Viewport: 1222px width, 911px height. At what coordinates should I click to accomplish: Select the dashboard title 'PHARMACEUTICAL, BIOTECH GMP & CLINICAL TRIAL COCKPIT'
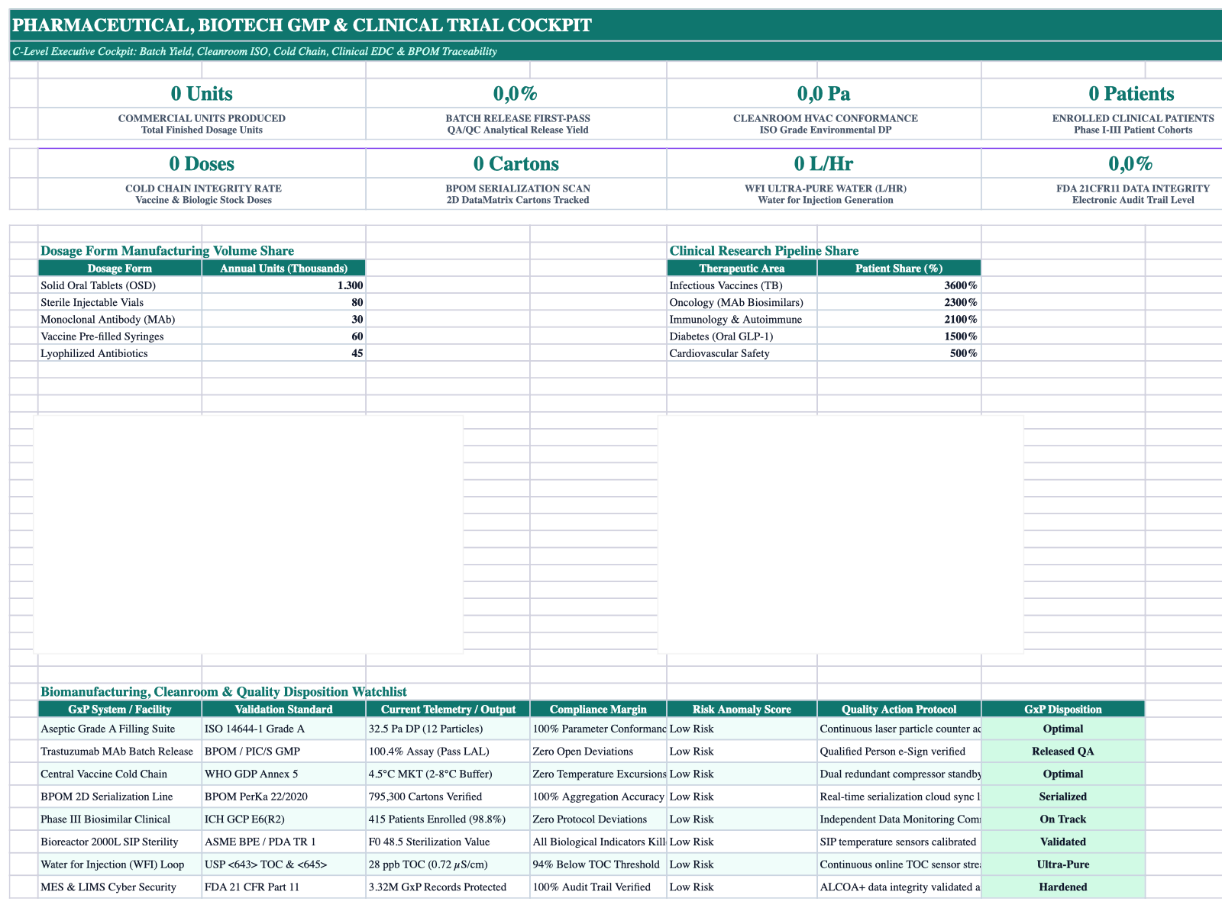302,25
